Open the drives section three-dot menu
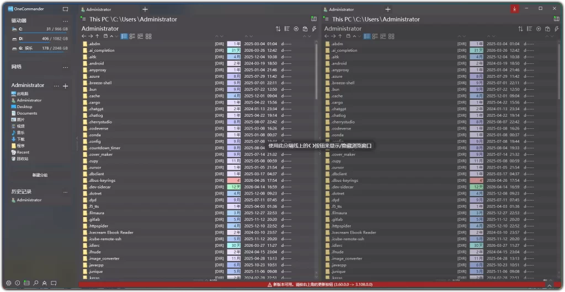This screenshot has height=292, width=565. click(x=65, y=21)
